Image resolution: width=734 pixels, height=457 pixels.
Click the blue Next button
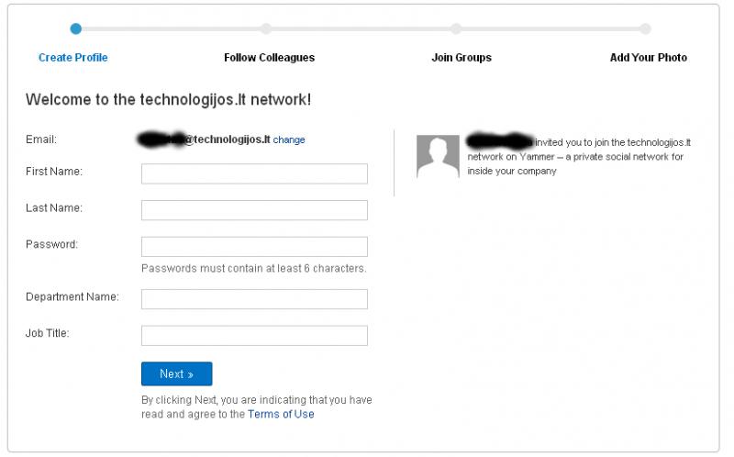pos(177,373)
